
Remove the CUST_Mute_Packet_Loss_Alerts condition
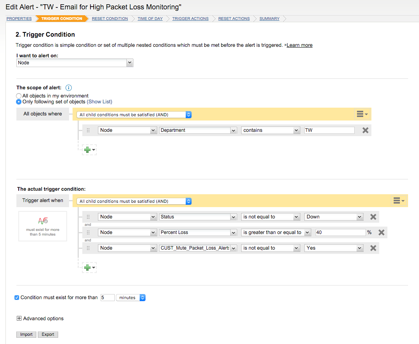[373, 248]
